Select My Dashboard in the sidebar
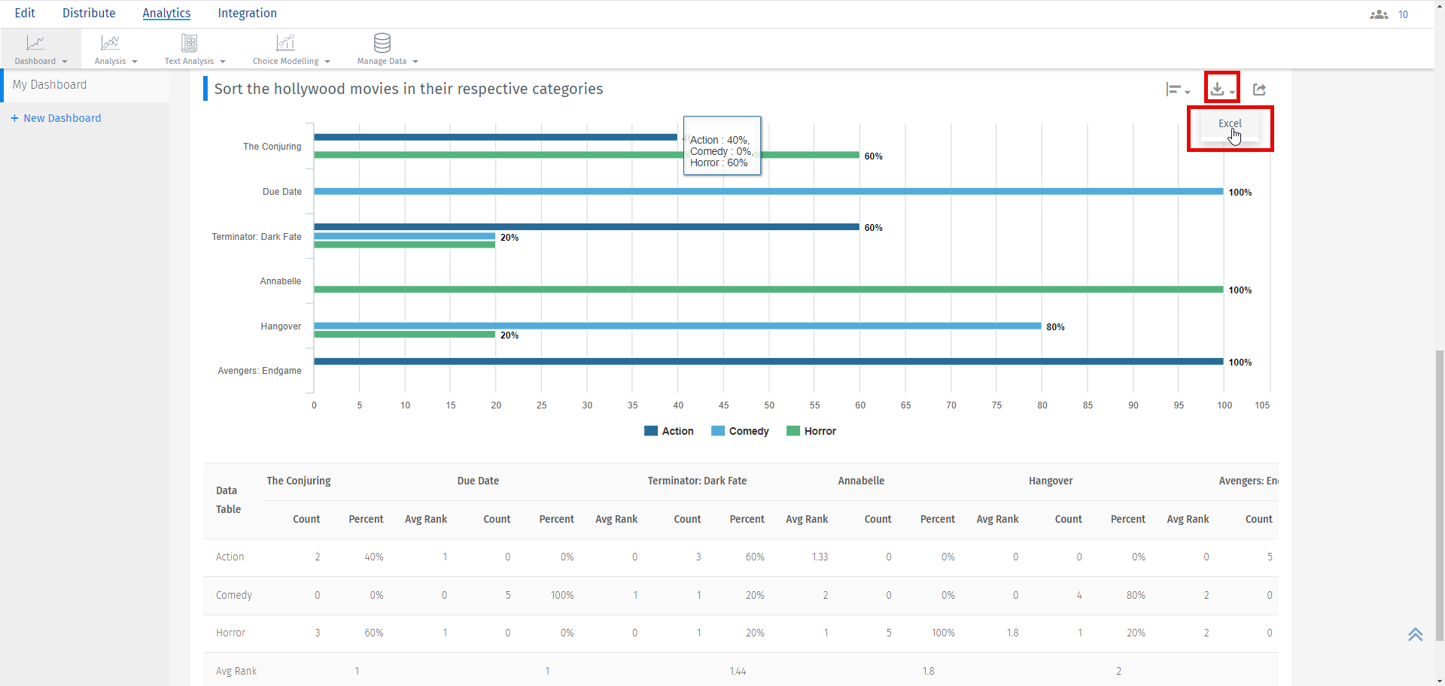The height and width of the screenshot is (686, 1445). pos(50,85)
